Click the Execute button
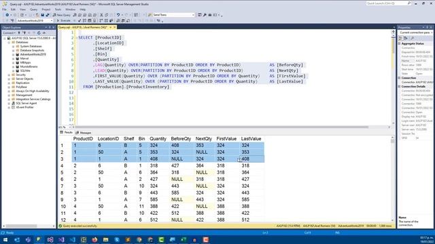The image size is (435, 244). [63, 21]
